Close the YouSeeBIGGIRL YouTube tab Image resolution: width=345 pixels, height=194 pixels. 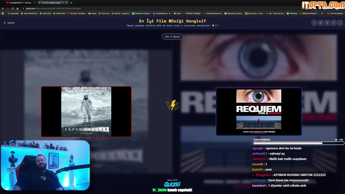[34, 3]
